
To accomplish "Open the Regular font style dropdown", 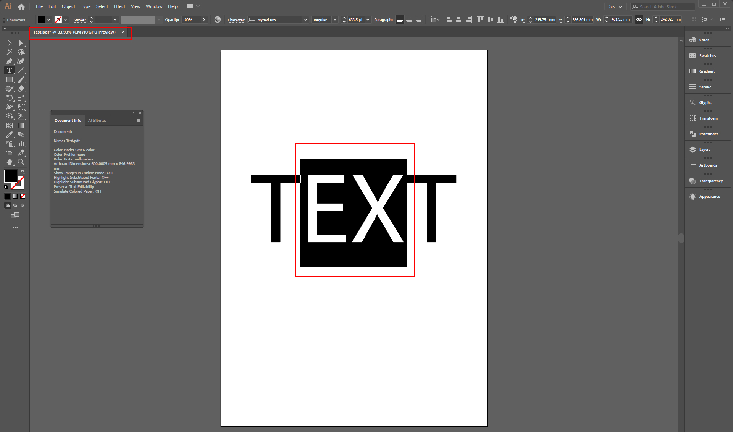I will click(x=335, y=19).
